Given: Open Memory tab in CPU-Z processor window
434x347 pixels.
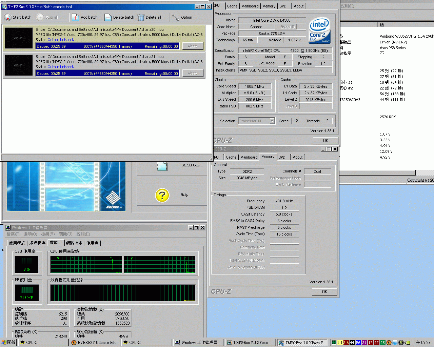Looking at the screenshot, I should pos(269,6).
